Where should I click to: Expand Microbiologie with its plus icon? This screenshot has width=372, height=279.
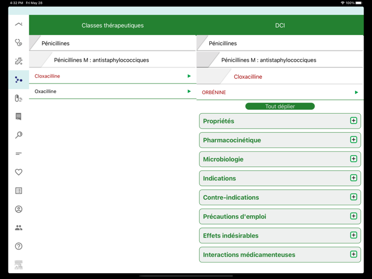[x=353, y=159]
